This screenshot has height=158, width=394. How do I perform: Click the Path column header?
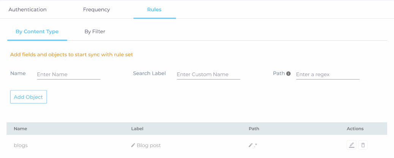pyautogui.click(x=254, y=129)
